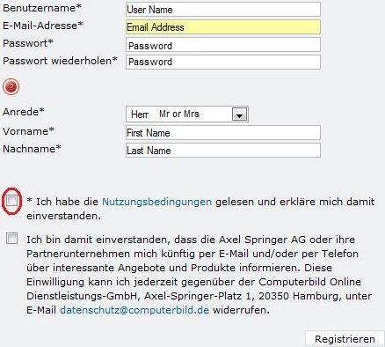Open the Anrede dropdown arrow button

[239, 114]
